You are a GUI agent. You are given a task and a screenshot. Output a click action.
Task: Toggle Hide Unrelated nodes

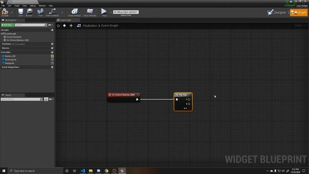(52, 12)
